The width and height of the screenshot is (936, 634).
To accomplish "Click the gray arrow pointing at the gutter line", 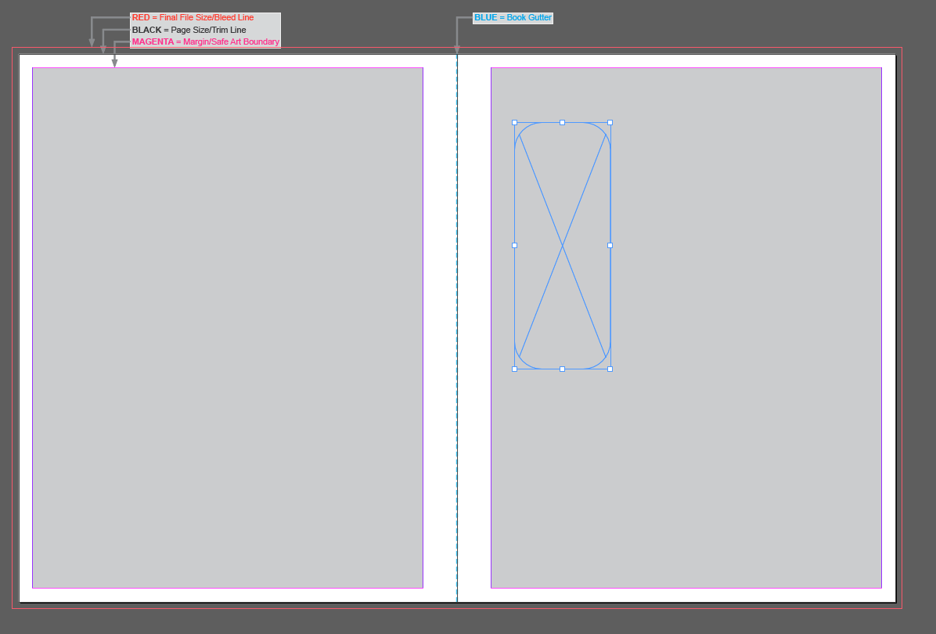I will [x=457, y=43].
